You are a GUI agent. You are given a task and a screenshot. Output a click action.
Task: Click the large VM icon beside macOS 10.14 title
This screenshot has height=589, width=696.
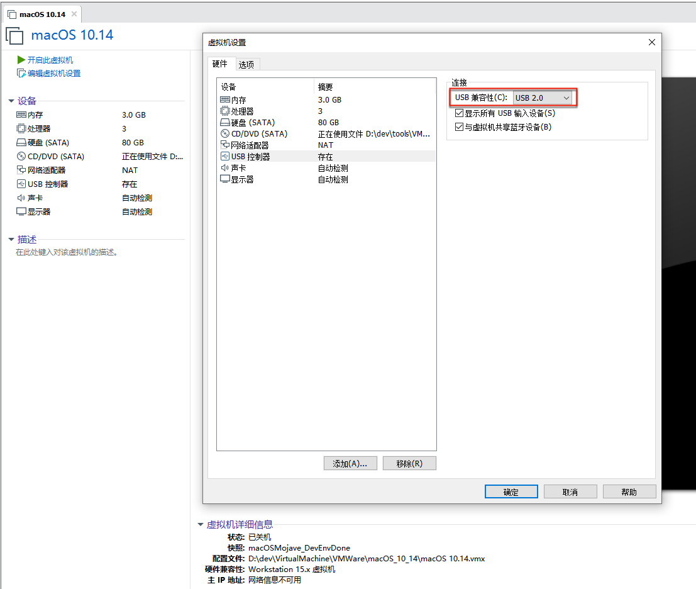(14, 35)
